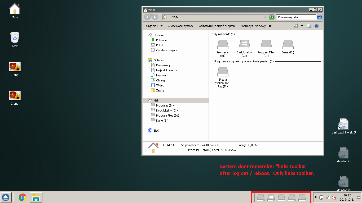362x203 pixels.
Task: Open Pobrane in the navigation pane
Action: click(x=161, y=40)
